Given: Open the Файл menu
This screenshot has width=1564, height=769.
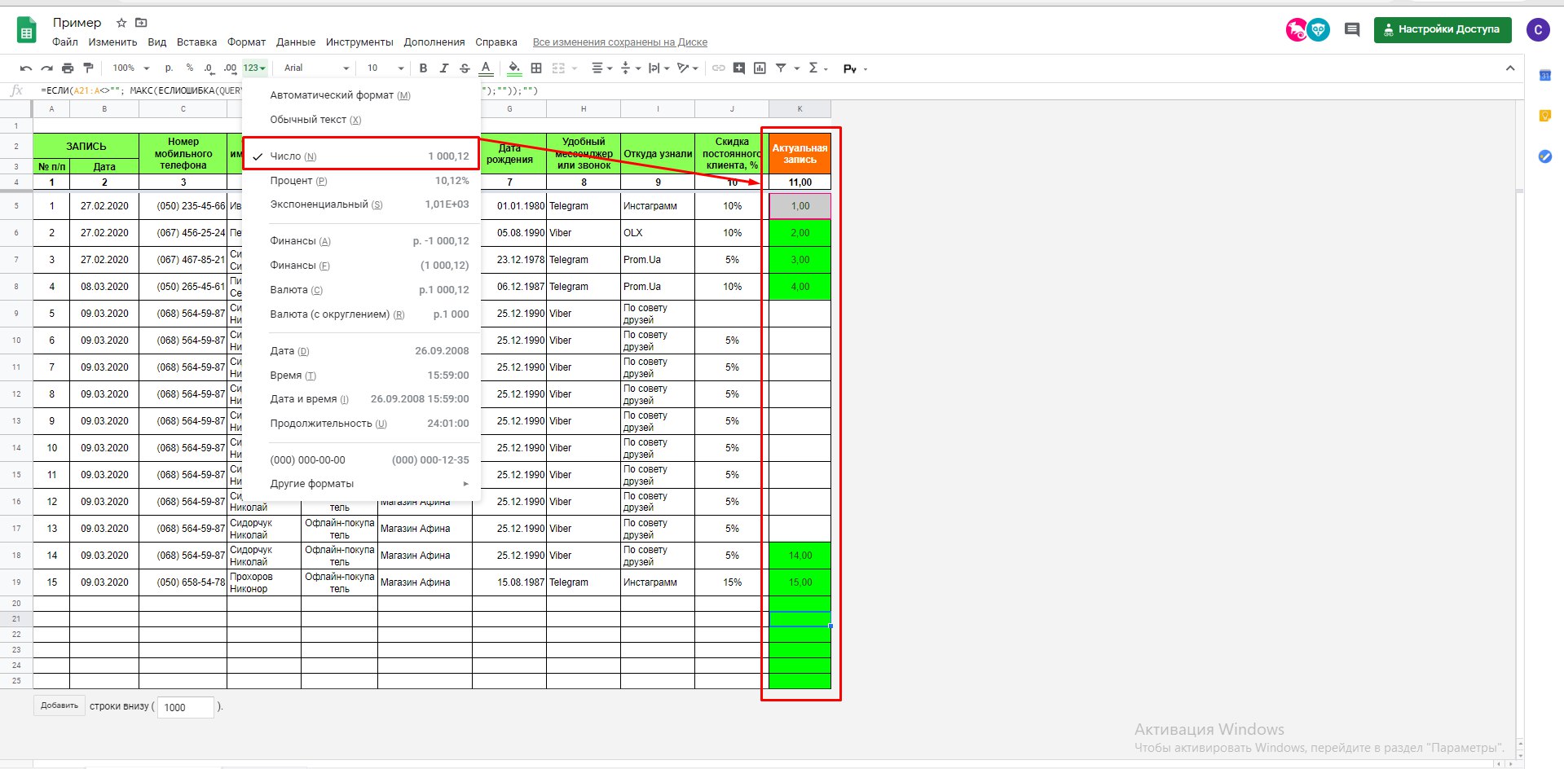Looking at the screenshot, I should tap(65, 42).
